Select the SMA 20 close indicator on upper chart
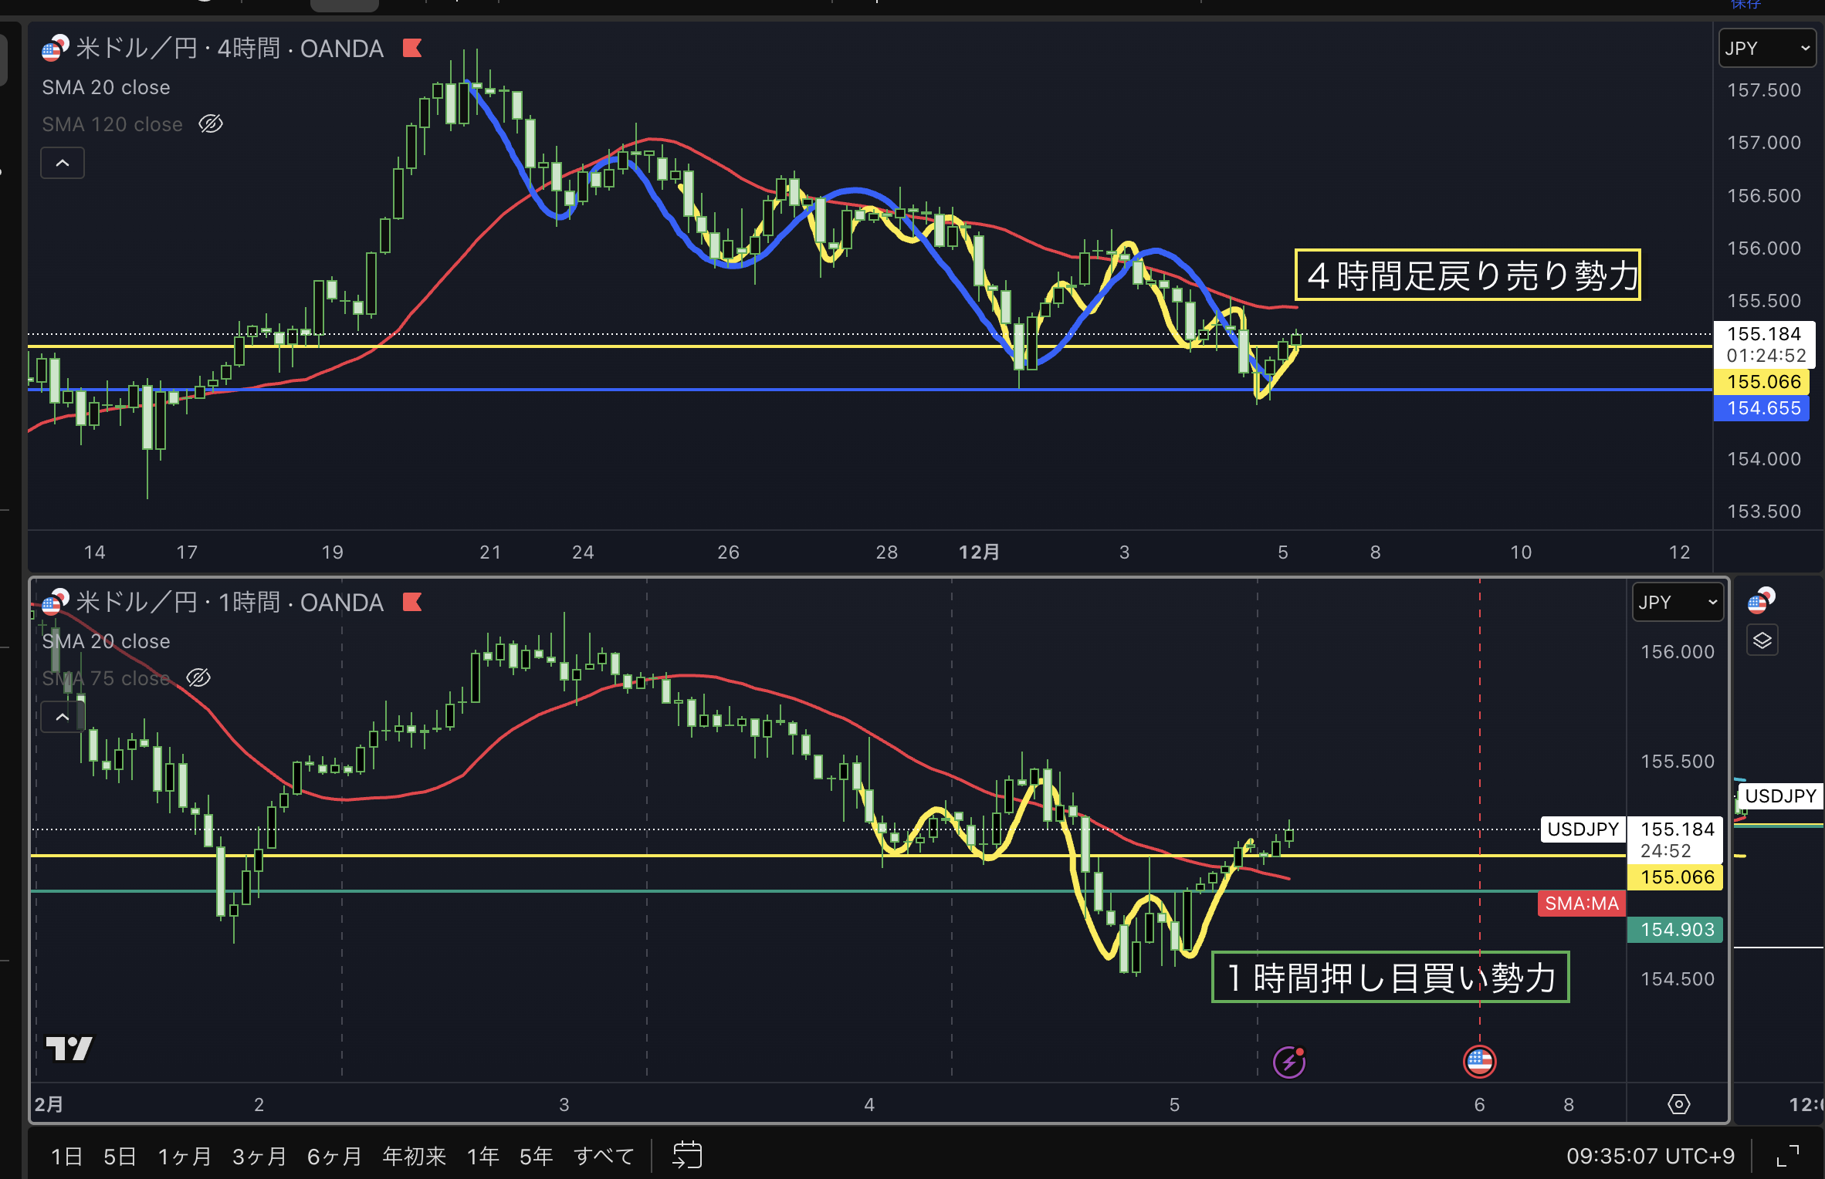Screen dimensions: 1825x1179 [106, 87]
